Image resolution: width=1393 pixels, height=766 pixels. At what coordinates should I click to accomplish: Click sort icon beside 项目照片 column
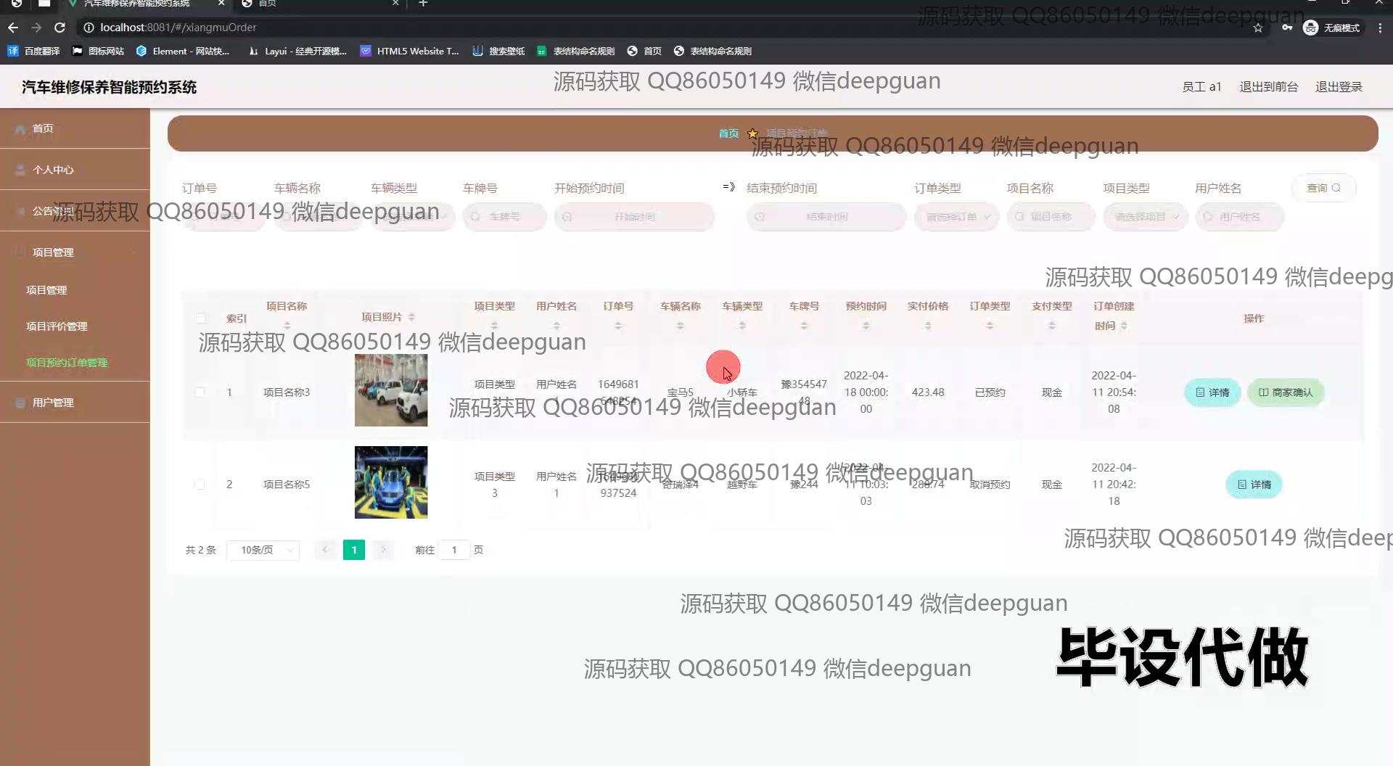coord(411,318)
